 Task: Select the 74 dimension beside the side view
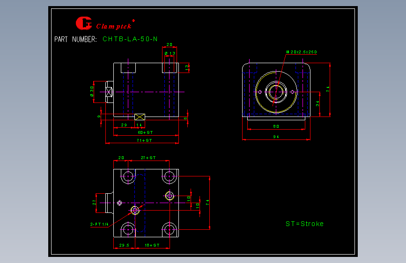click(328, 89)
